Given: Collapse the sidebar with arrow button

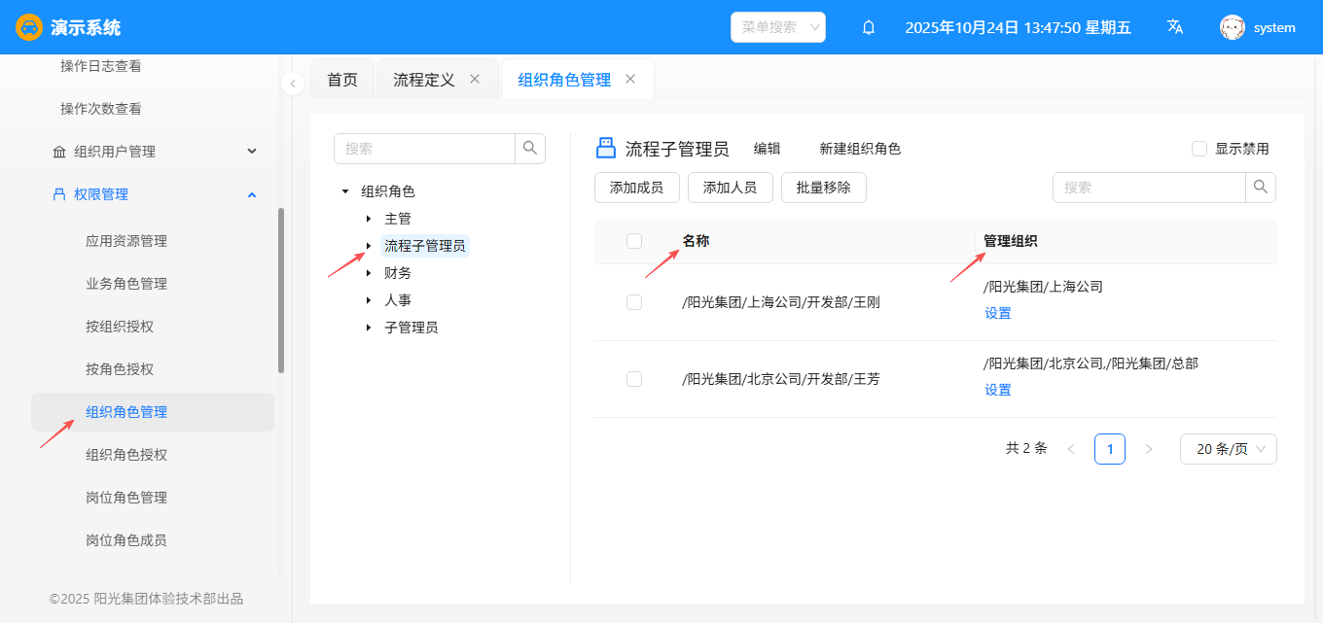Looking at the screenshot, I should pos(293,84).
